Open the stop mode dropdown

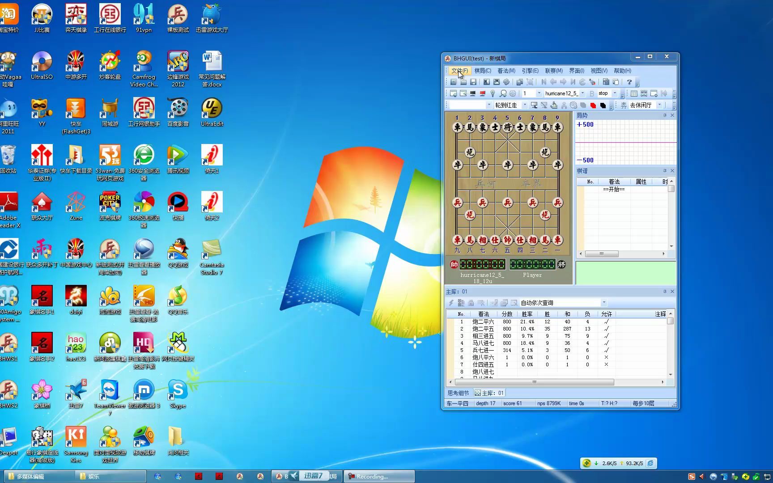615,93
